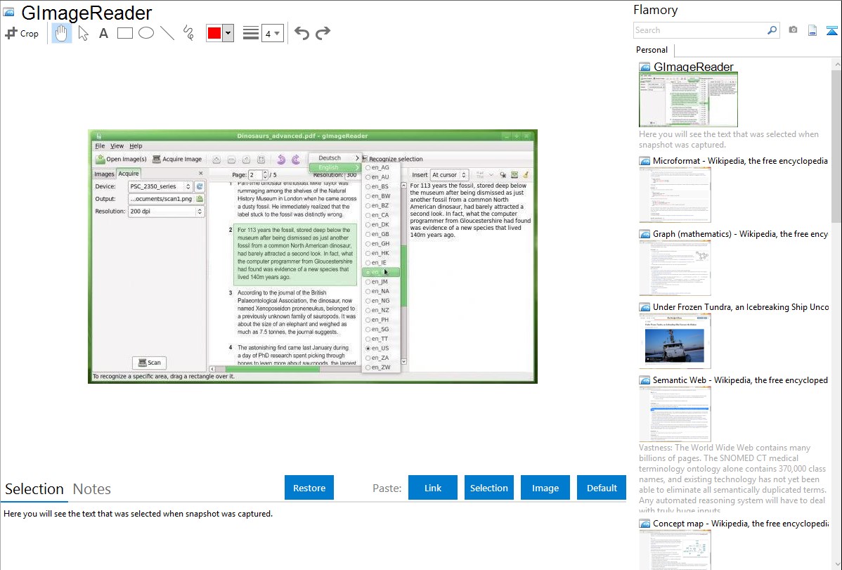Click the document page icon near search
This screenshot has width=842, height=570.
(x=812, y=30)
